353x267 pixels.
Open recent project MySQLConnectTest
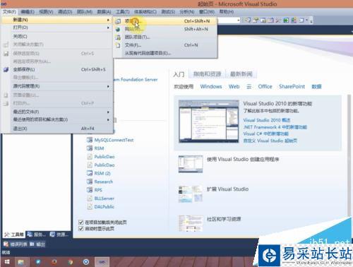click(114, 140)
